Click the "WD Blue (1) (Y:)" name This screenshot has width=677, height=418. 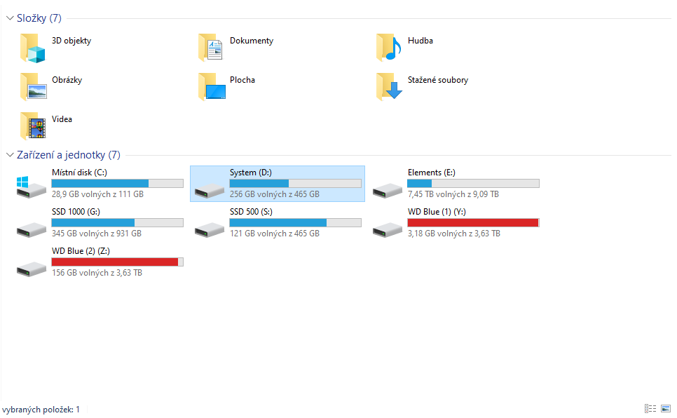pos(437,212)
